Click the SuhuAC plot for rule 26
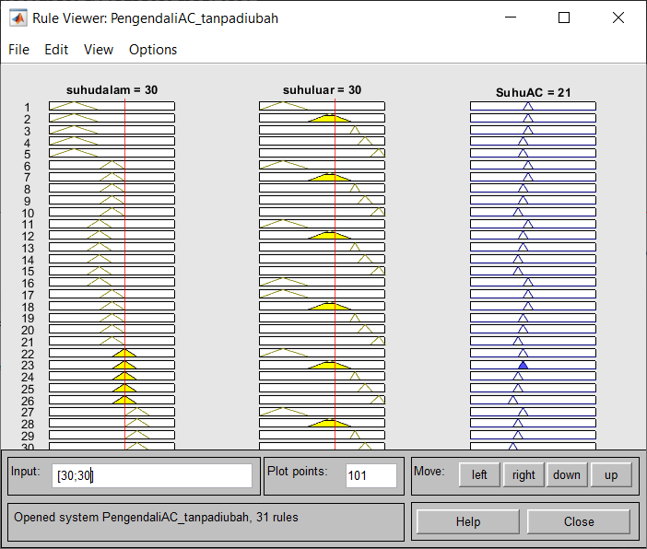 (x=533, y=400)
